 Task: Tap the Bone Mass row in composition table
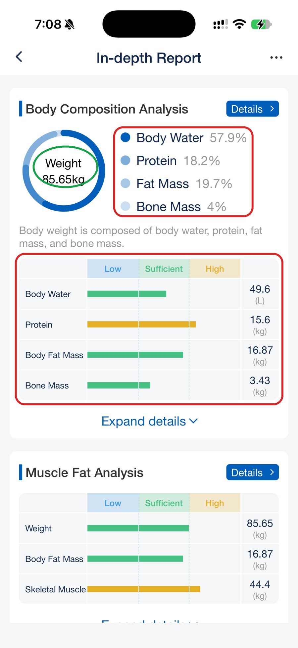coord(149,385)
